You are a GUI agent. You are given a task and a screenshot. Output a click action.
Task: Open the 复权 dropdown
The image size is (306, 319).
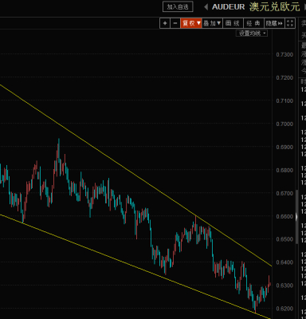tap(191, 23)
